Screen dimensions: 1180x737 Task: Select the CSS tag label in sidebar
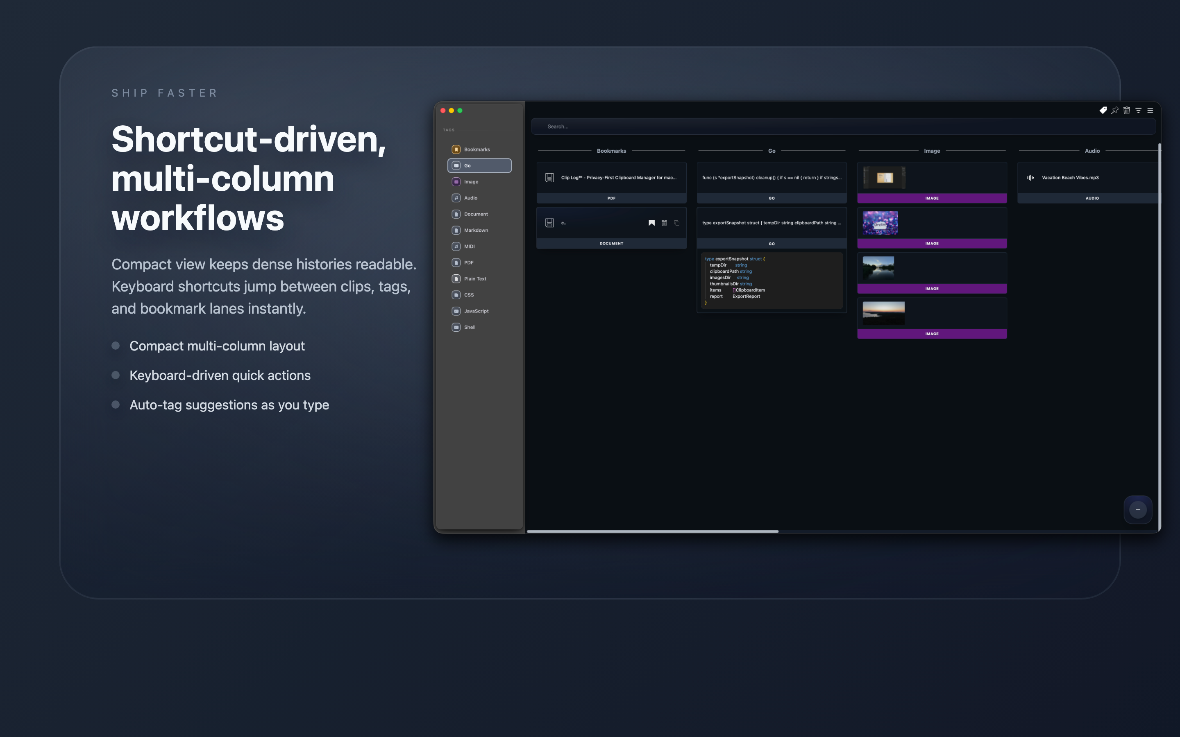(469, 295)
